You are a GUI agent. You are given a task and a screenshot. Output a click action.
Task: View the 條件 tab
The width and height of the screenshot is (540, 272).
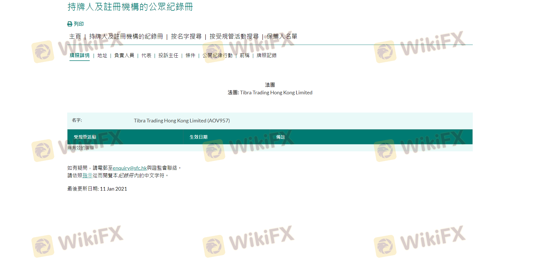point(190,56)
